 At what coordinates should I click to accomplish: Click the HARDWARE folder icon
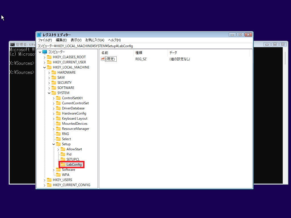click(x=54, y=72)
